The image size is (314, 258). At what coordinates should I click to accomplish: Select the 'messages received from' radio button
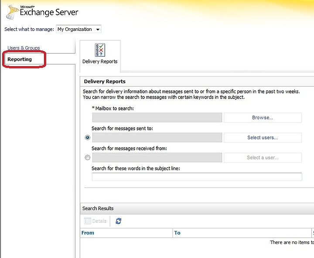point(88,157)
